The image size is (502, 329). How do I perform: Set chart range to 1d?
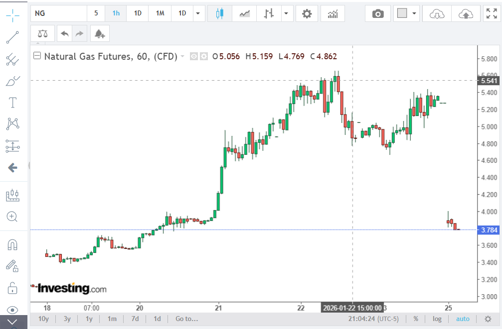point(157,319)
